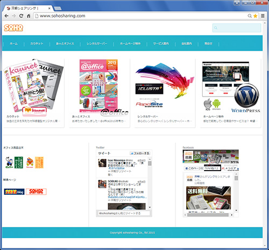Viewport: 269px width, 250px height.
Task: Click the zoom magnifier in address bar
Action: [250, 16]
